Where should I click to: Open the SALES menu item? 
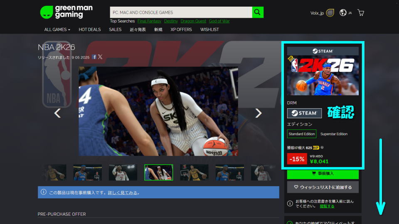pos(115,29)
